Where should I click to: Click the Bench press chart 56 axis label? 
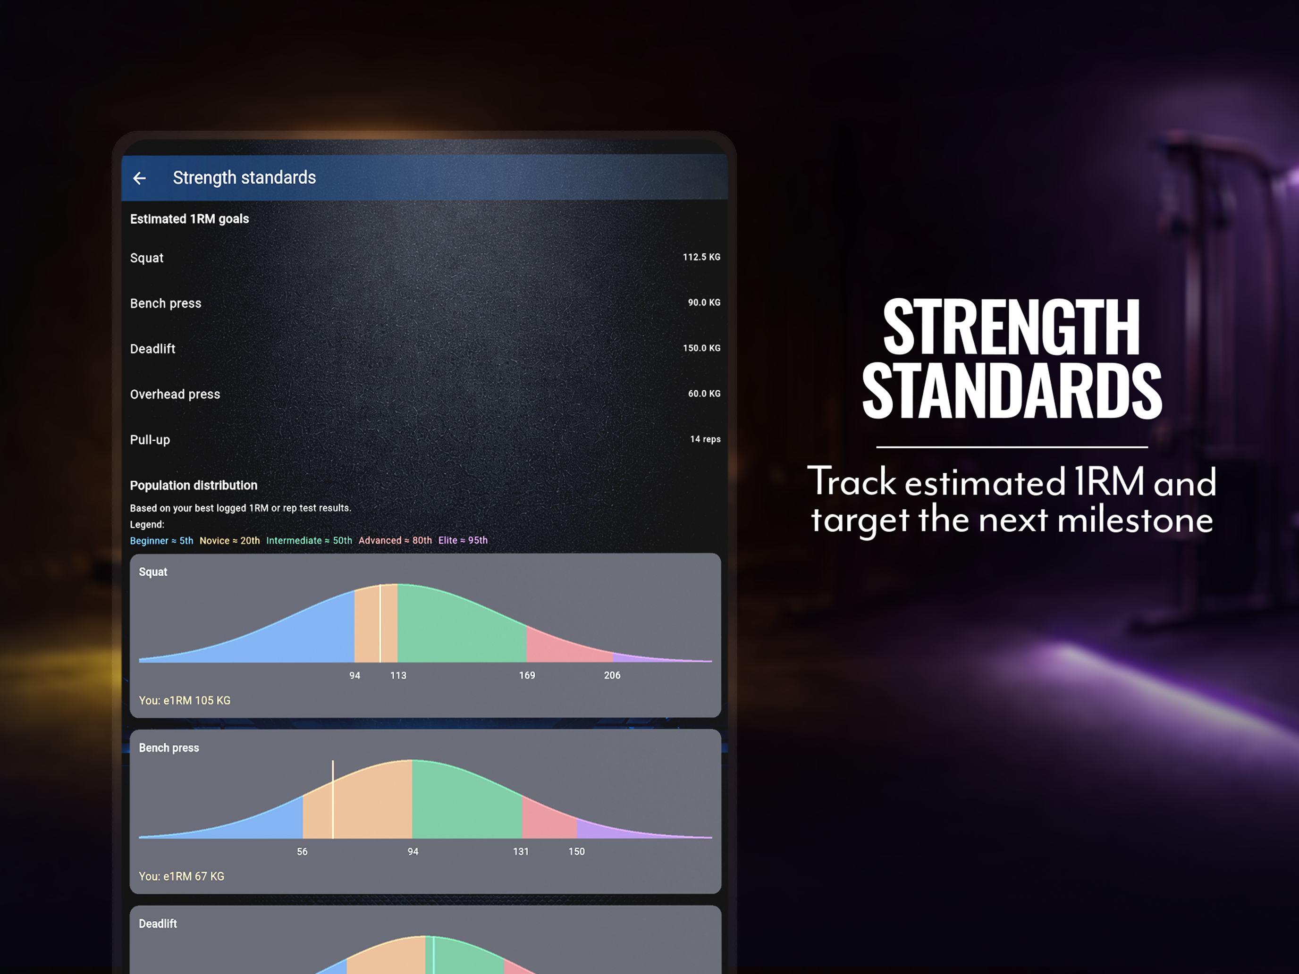click(x=302, y=852)
